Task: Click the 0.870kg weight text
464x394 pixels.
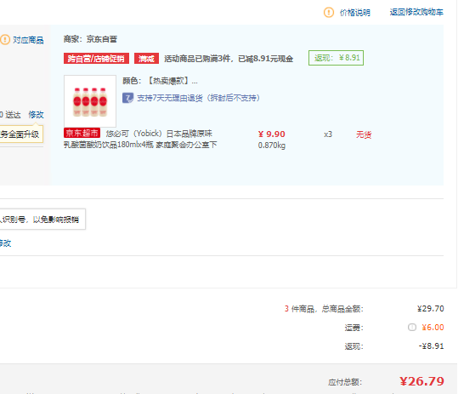Action: click(x=272, y=146)
